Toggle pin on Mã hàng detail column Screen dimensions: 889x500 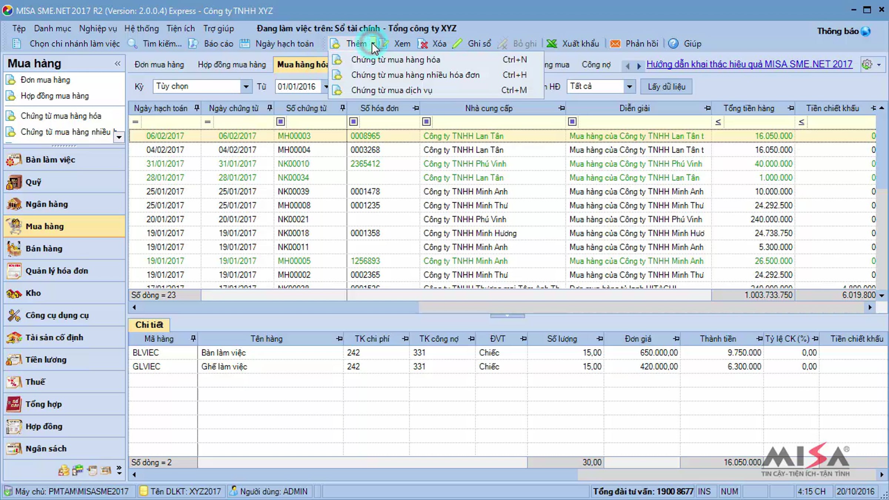click(x=193, y=339)
